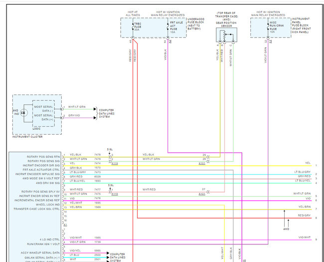This screenshot has height=262, width=324.
Task: Click the 4WD indicator LED symbol
Action: tap(24, 113)
